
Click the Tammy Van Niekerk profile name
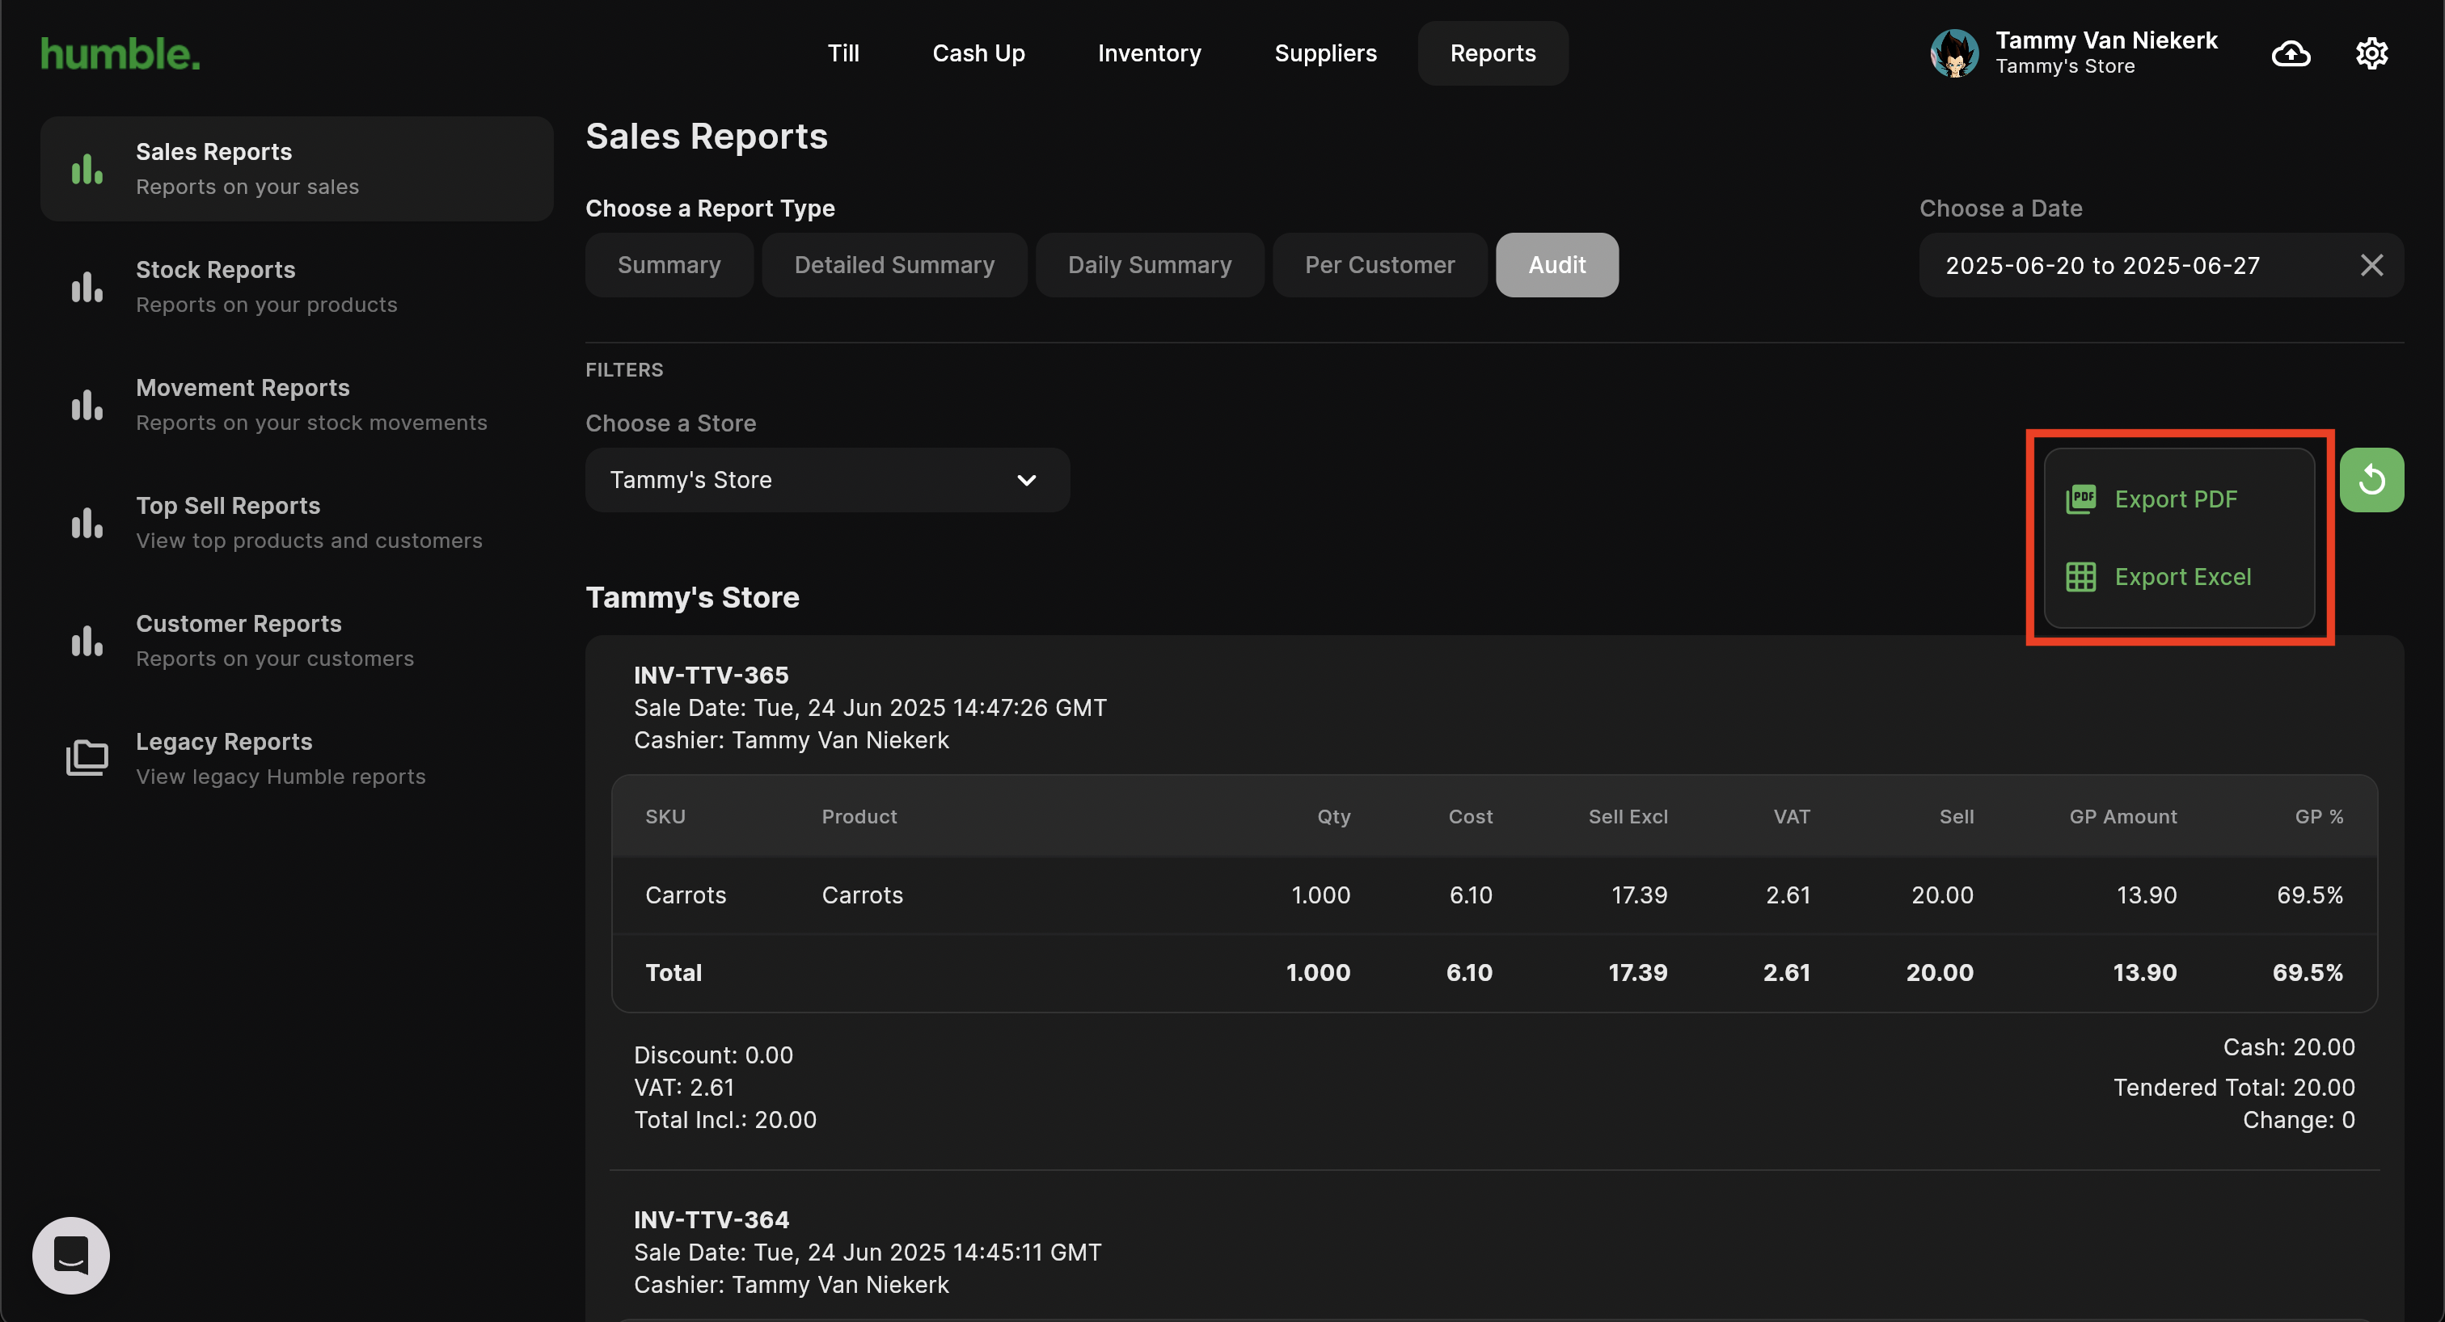click(x=2106, y=40)
